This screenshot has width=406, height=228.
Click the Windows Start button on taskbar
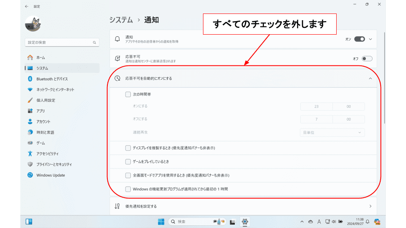click(161, 222)
